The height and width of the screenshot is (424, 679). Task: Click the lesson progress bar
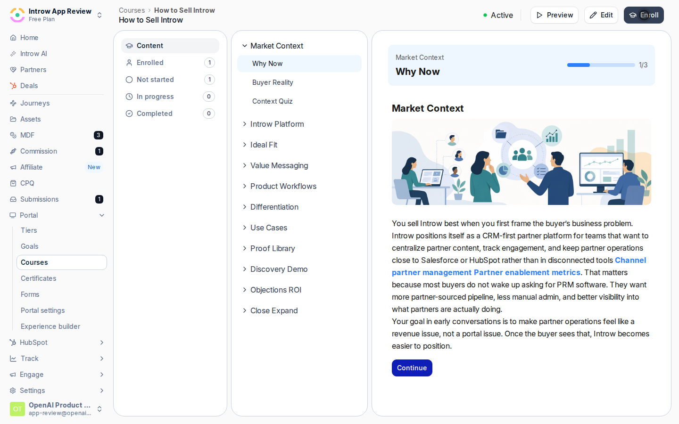[x=601, y=65]
